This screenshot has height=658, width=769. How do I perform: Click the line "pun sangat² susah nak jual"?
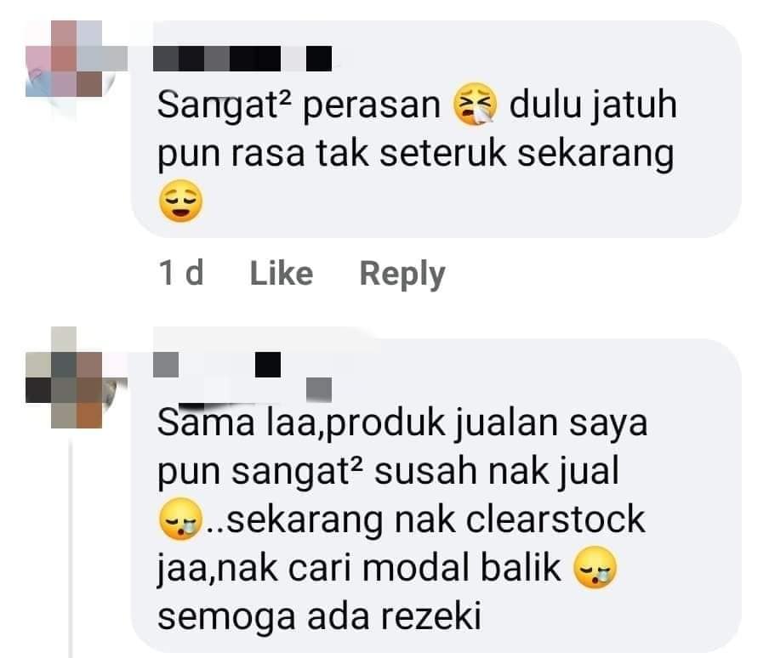click(x=388, y=472)
